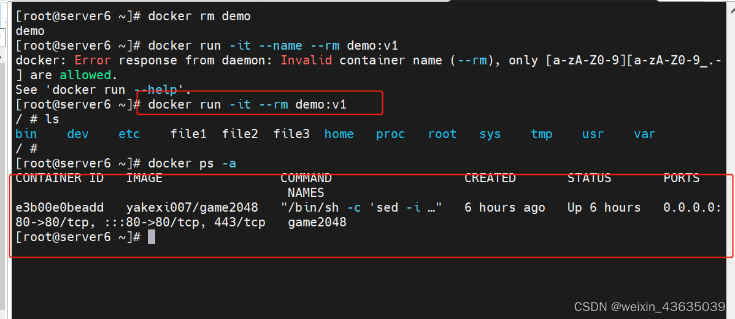Click the 'Up 6 hours' status value
Viewport: 735px width, 319px height.
(604, 207)
